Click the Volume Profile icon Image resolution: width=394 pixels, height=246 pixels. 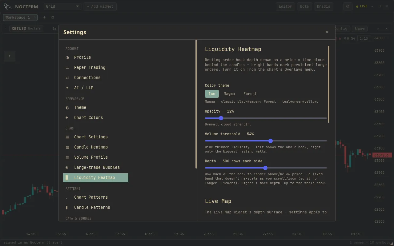click(x=67, y=157)
